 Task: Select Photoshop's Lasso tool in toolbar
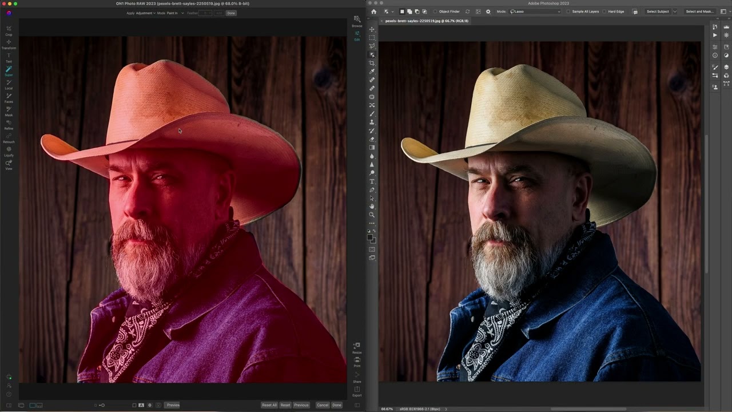tap(372, 46)
